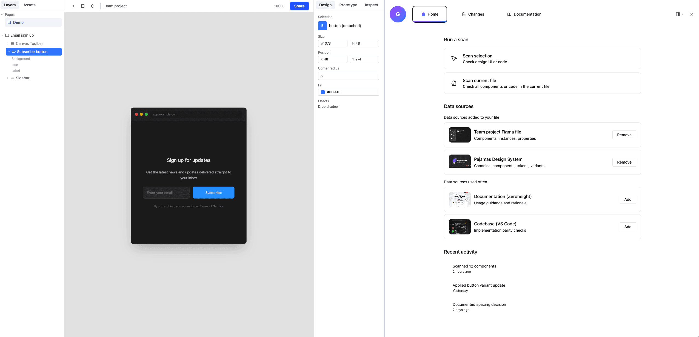699x337 pixels.
Task: Click the Corner radius input field
Action: 348,76
